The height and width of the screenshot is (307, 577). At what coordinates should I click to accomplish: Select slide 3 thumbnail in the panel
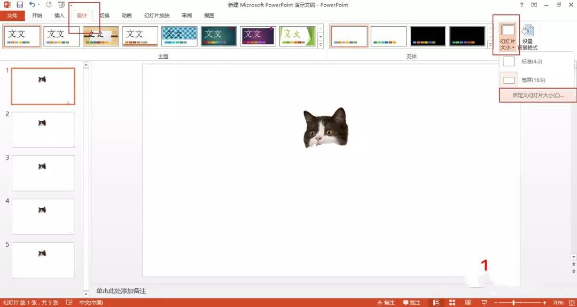pyautogui.click(x=43, y=173)
